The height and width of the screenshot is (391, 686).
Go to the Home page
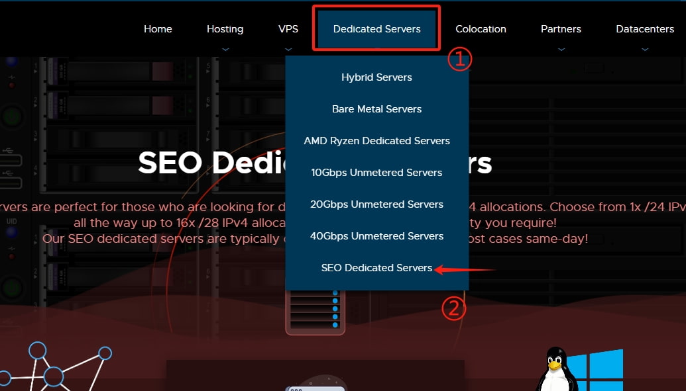click(x=158, y=29)
